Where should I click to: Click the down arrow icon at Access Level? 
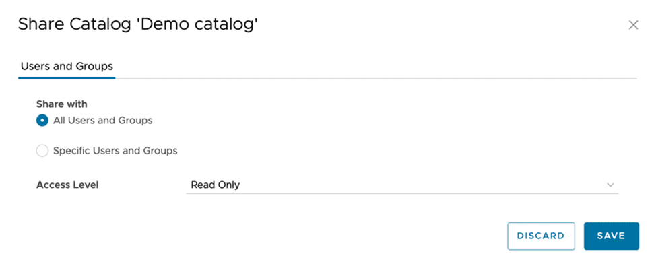(x=611, y=185)
